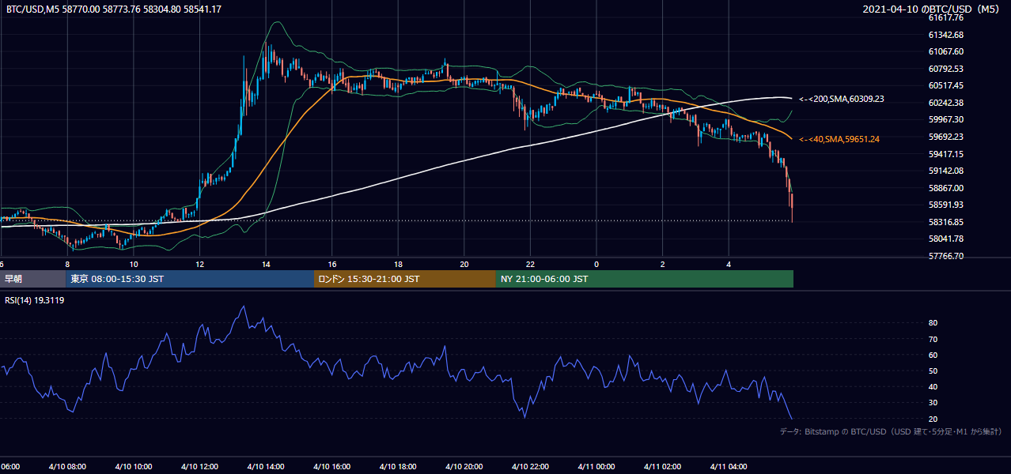Click hour 20 label below candlestick chart
The image size is (1011, 474).
(464, 264)
